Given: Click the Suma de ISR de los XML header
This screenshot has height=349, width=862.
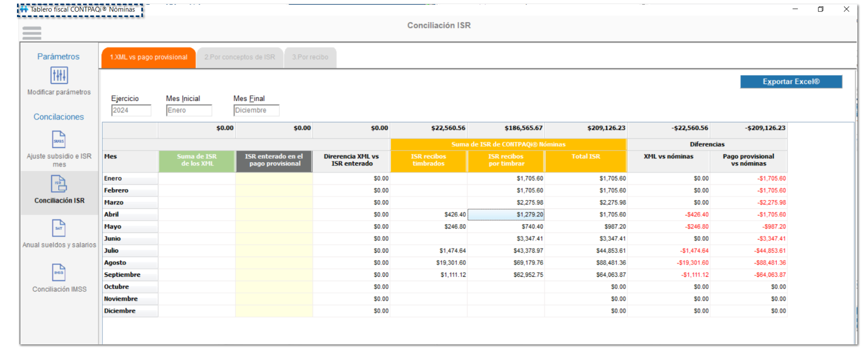Looking at the screenshot, I should 197,160.
